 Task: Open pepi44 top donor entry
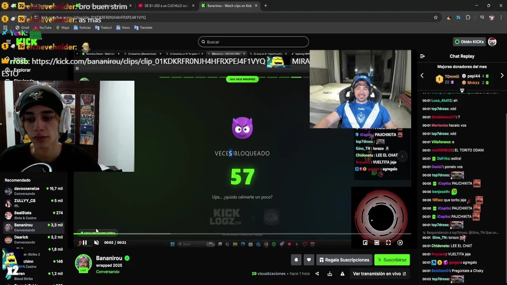point(475,76)
